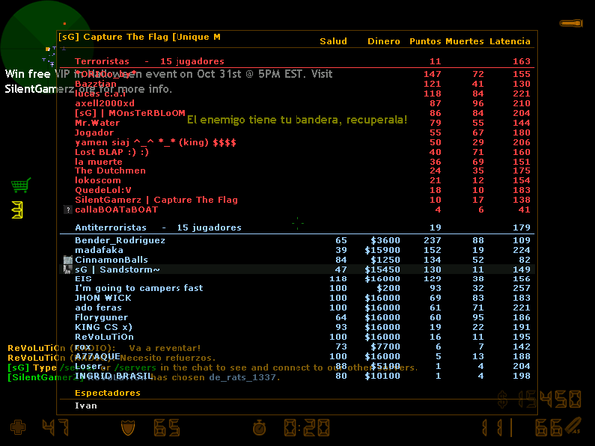Click the Antiterroristas team header
This screenshot has height=446, width=595.
(159, 227)
